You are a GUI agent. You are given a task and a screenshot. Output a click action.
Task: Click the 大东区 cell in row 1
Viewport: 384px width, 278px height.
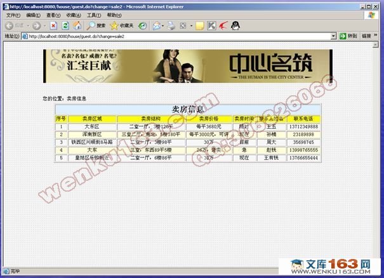click(x=92, y=127)
